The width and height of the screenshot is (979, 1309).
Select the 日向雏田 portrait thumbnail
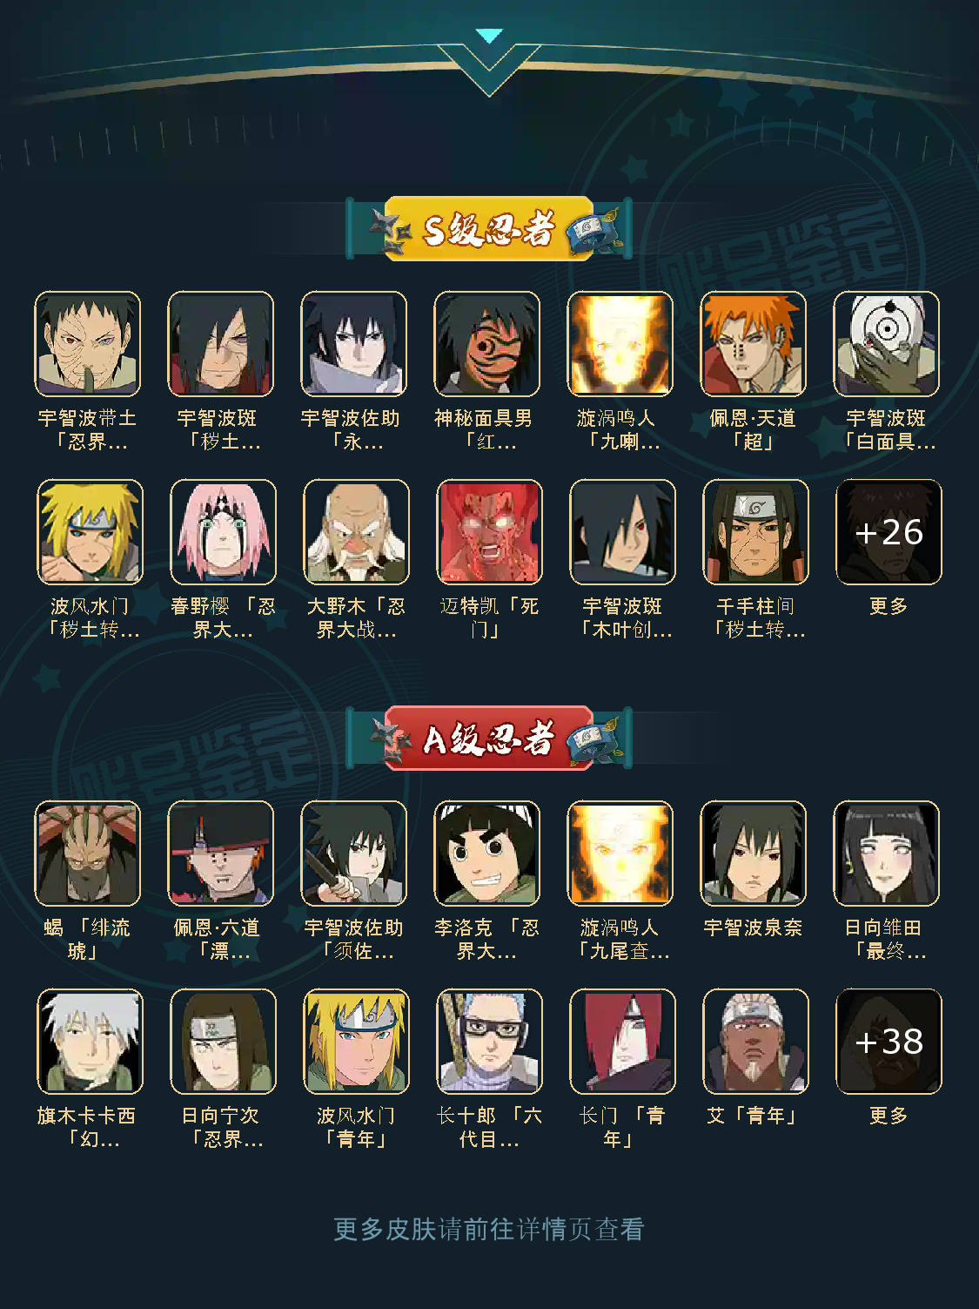tap(886, 854)
